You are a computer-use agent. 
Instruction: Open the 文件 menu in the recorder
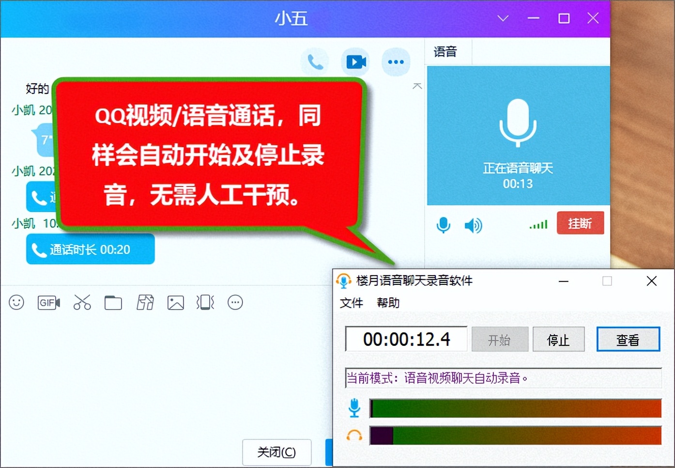352,303
